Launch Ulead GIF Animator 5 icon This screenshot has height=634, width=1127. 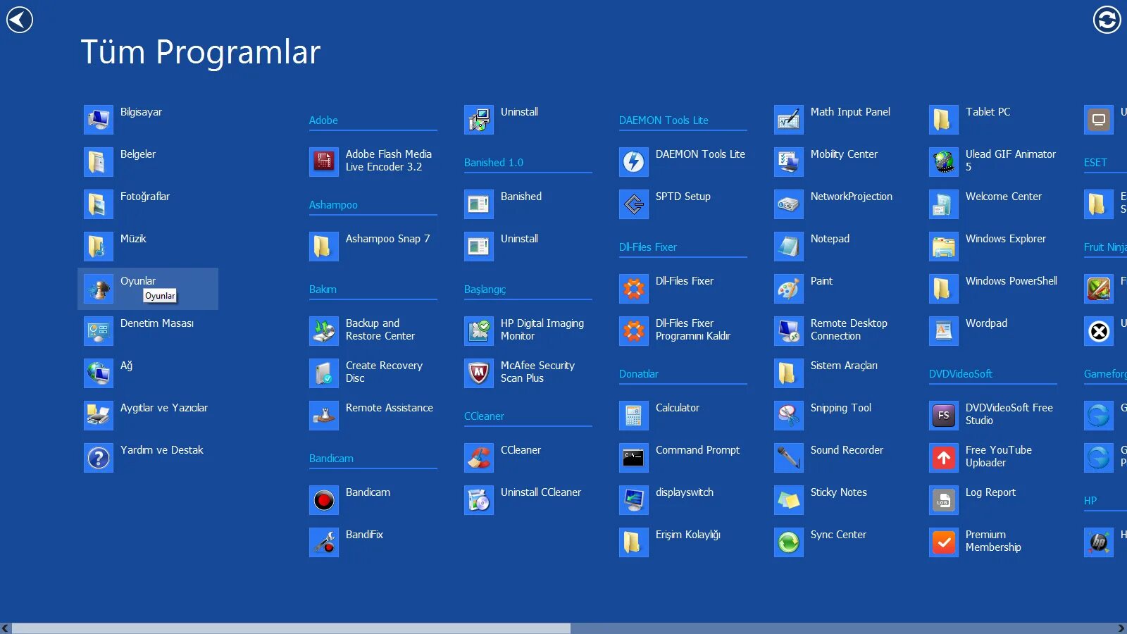tap(944, 162)
